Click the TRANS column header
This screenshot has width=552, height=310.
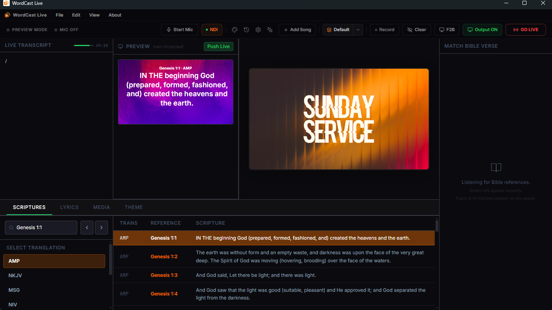[x=129, y=223]
